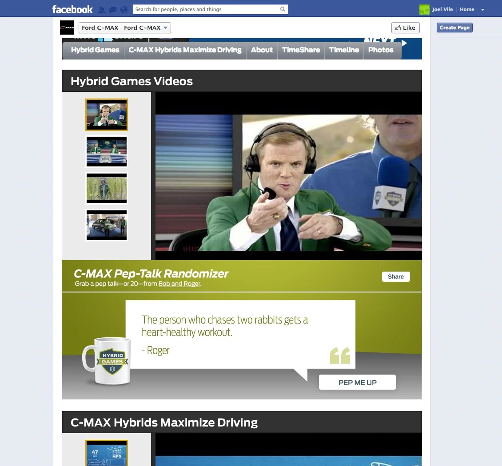
Task: Open the Photos tab
Action: 381,50
